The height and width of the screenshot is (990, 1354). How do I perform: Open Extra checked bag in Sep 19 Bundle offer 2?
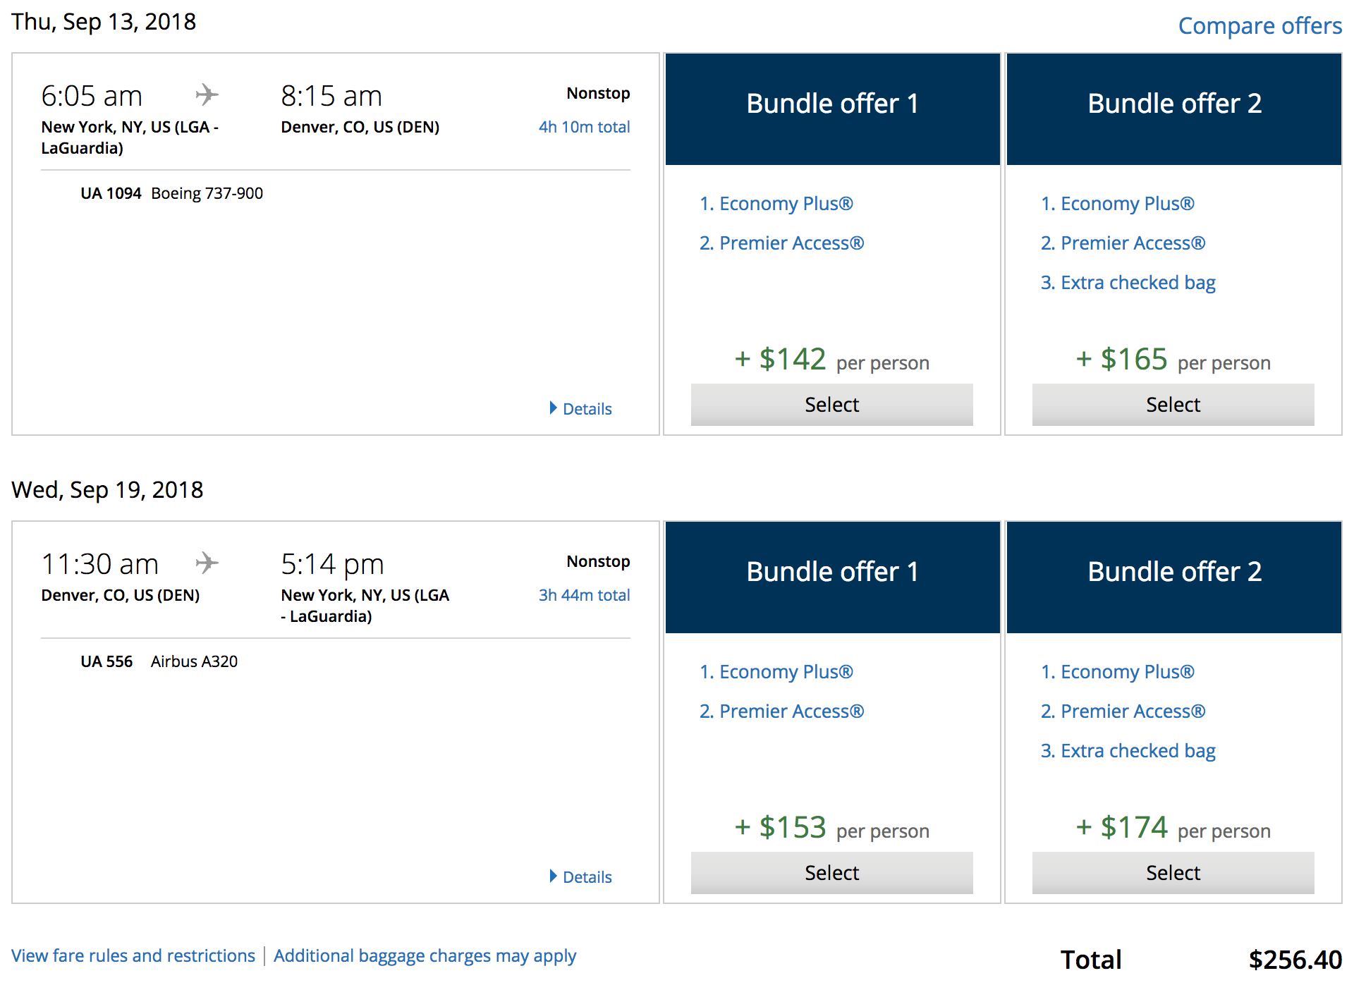coord(1128,751)
